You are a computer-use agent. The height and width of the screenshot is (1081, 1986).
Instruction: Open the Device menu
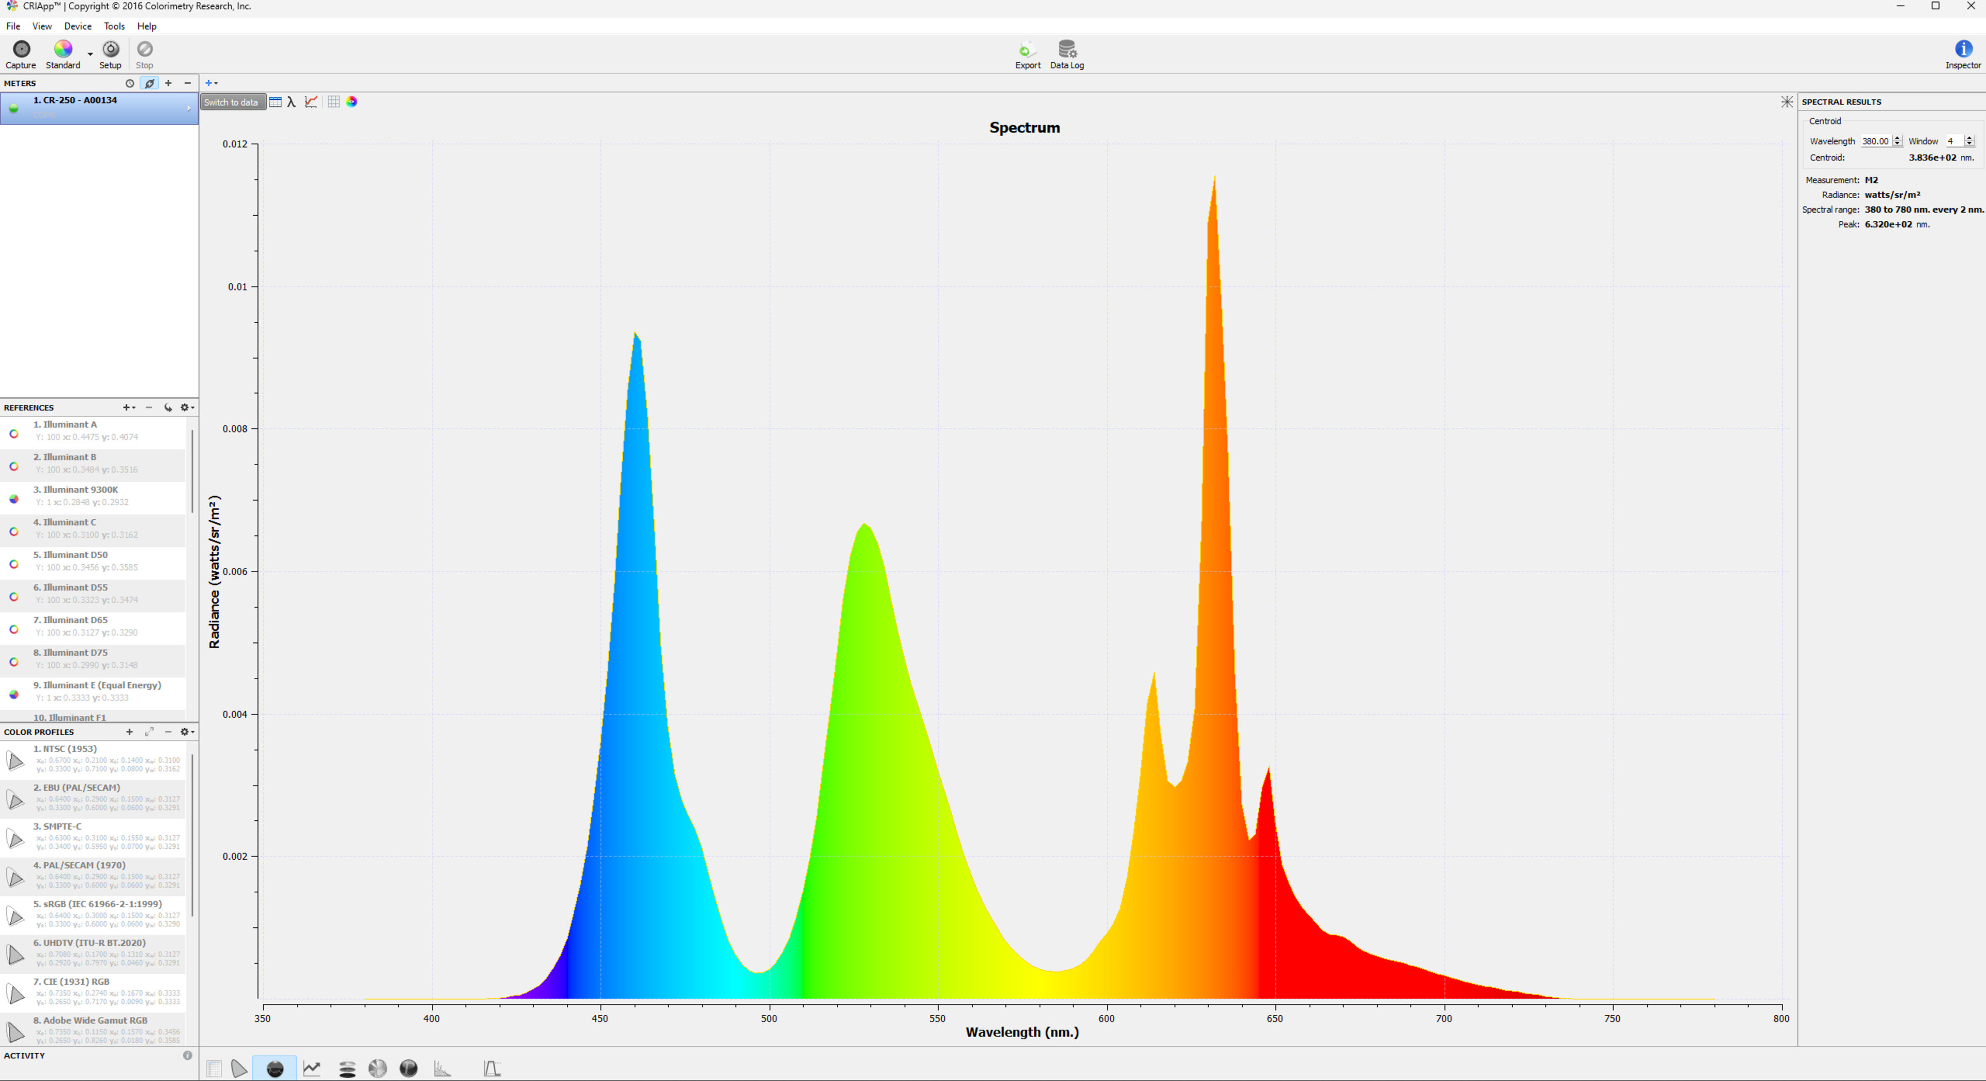coord(78,26)
